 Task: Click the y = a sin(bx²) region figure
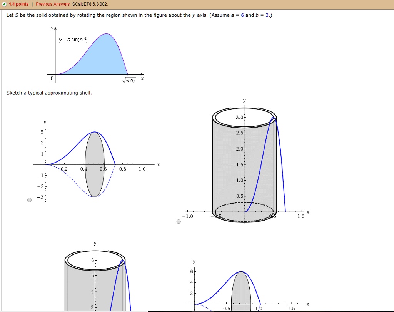95,55
